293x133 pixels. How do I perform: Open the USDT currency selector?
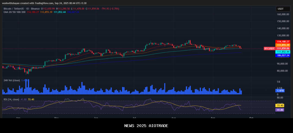tap(280, 9)
